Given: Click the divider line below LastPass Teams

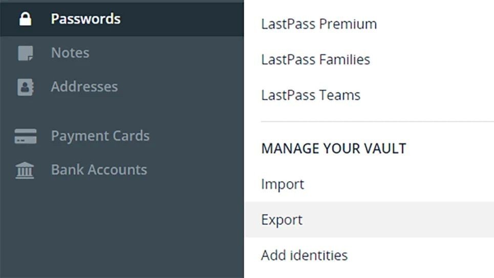Looking at the screenshot, I should tap(377, 121).
